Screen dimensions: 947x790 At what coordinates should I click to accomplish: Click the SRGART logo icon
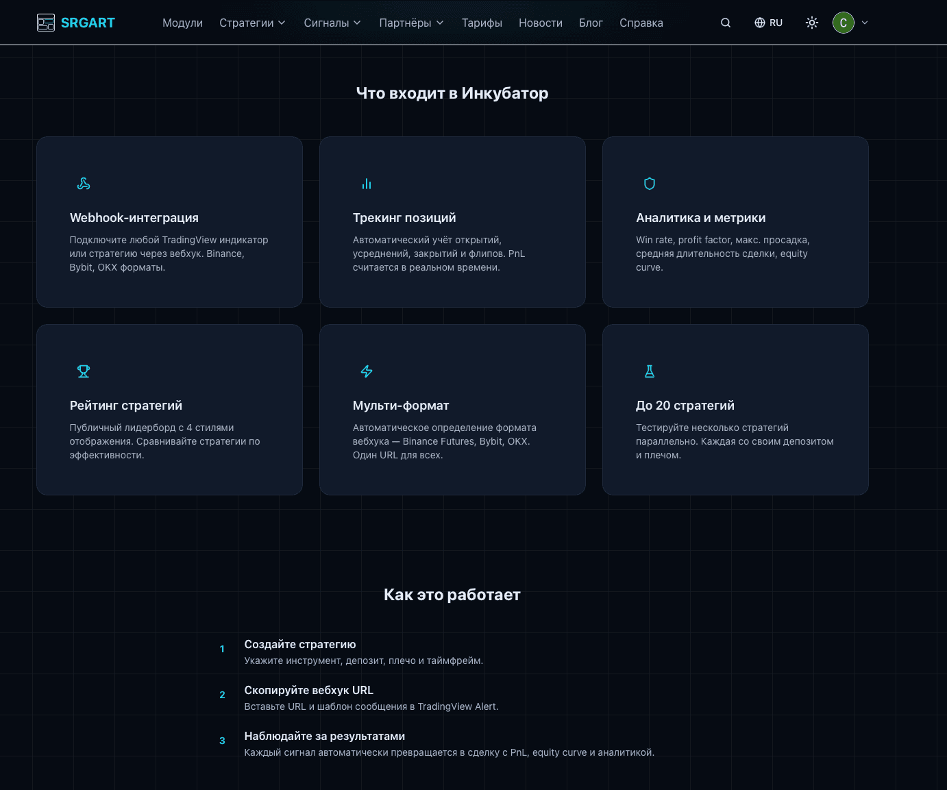[46, 23]
